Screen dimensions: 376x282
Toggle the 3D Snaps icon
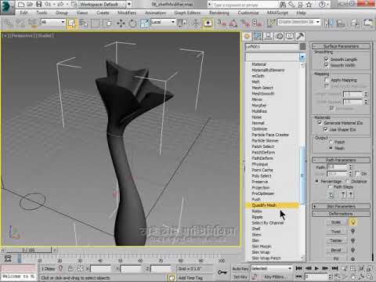222,23
